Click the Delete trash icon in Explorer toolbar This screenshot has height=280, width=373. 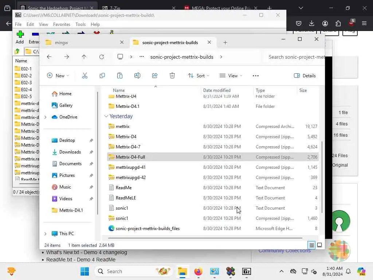(172, 76)
